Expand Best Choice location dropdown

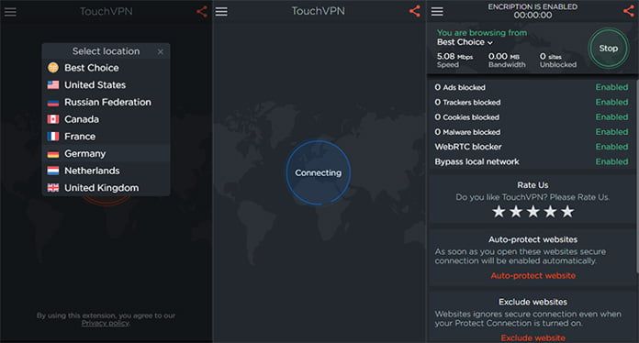(x=465, y=42)
